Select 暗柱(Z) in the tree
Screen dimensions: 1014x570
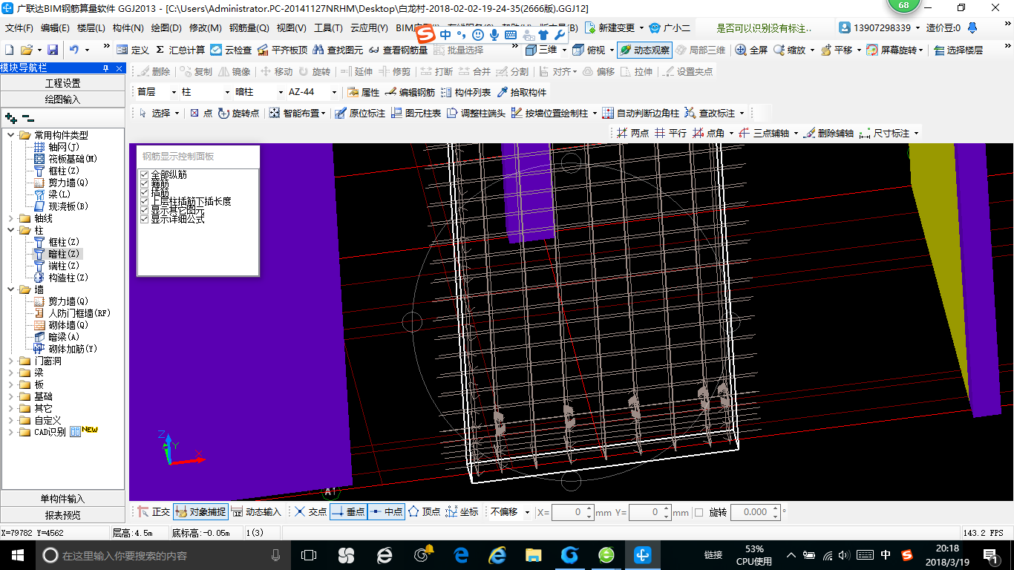[63, 254]
